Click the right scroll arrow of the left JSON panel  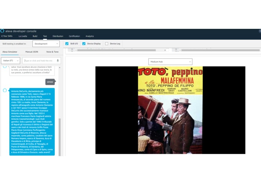pos(165,50)
